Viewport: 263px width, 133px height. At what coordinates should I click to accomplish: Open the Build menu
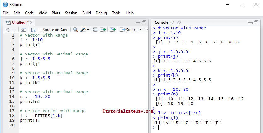click(x=86, y=13)
